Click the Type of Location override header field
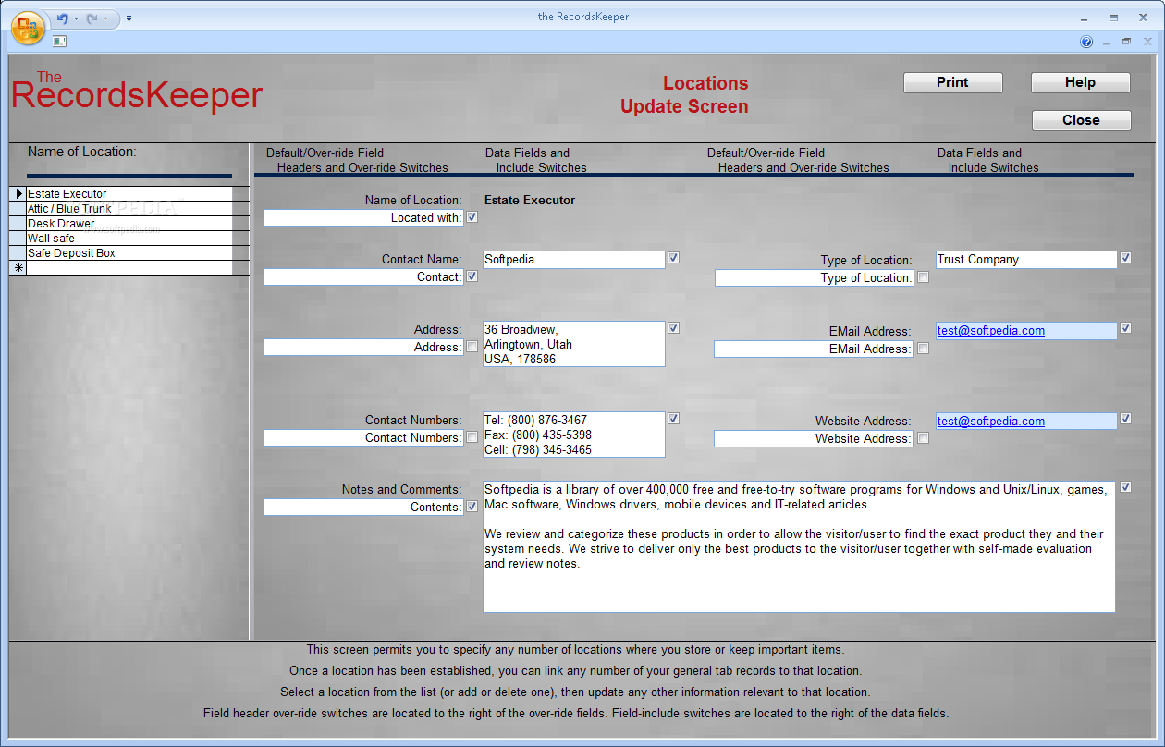 tap(814, 278)
